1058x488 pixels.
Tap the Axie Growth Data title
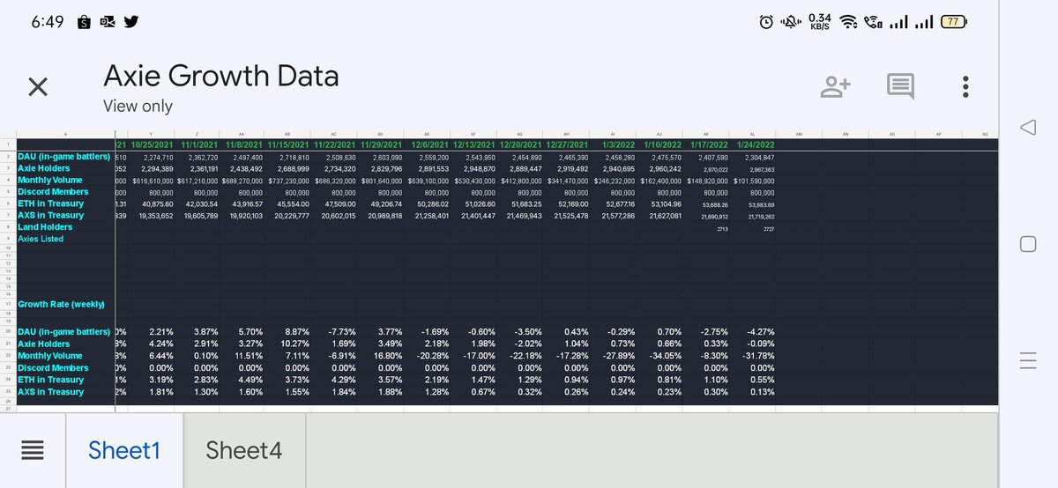tap(220, 75)
